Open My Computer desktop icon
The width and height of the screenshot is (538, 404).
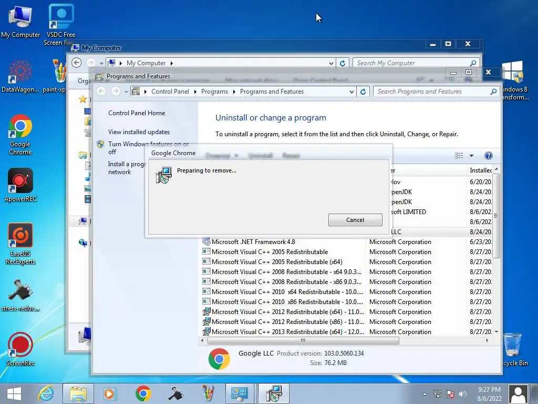pyautogui.click(x=20, y=22)
